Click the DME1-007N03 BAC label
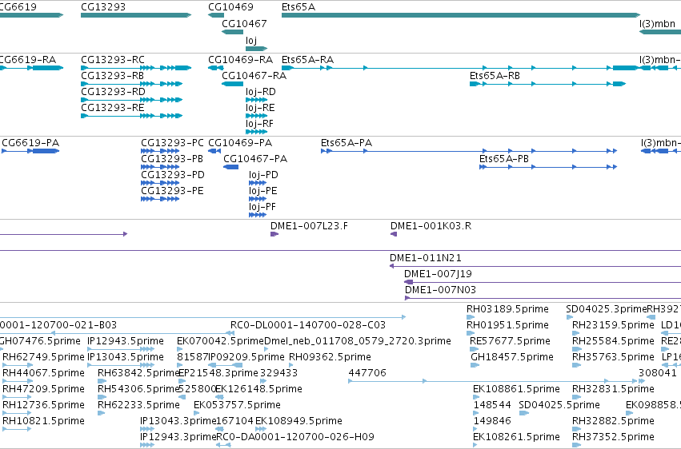681x449 pixels. click(x=440, y=289)
